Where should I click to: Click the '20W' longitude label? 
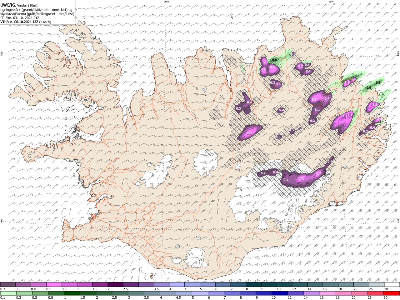[x=166, y=2]
